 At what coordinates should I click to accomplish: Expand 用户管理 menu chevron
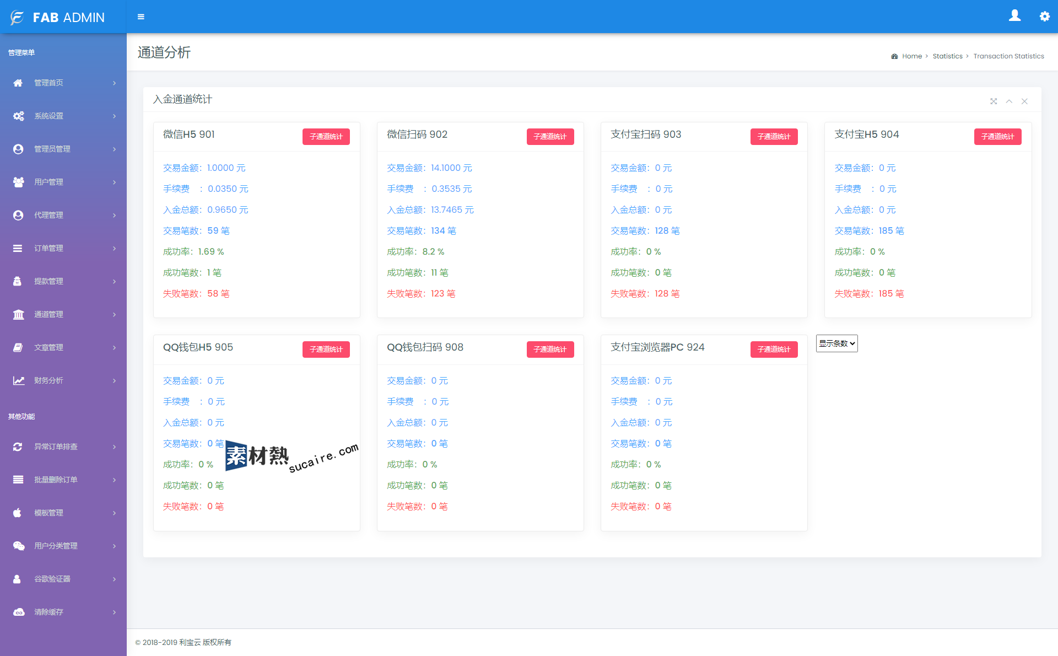tap(115, 182)
